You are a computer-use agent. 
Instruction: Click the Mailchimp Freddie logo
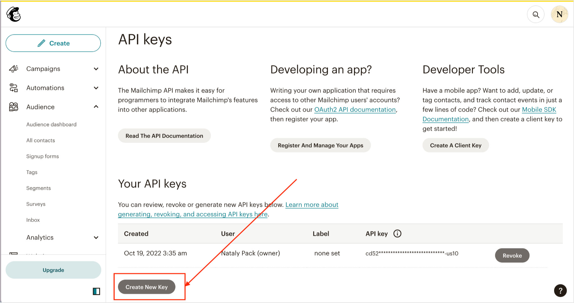coord(14,14)
